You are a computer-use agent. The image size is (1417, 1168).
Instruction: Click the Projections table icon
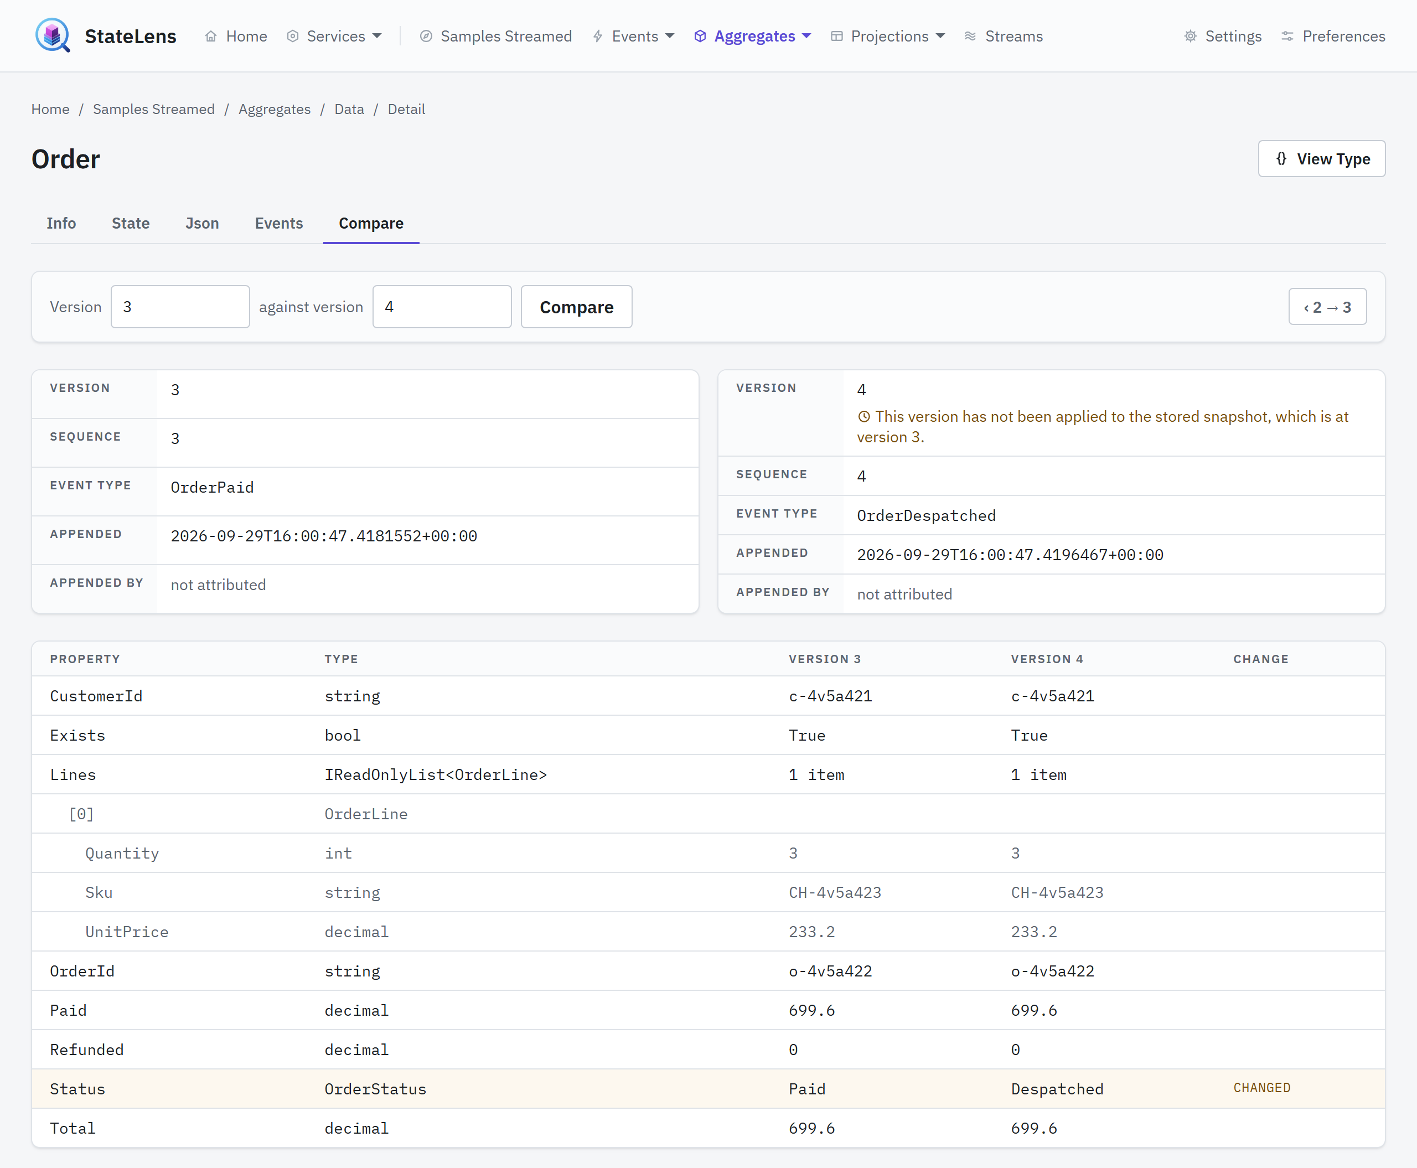[x=836, y=37]
